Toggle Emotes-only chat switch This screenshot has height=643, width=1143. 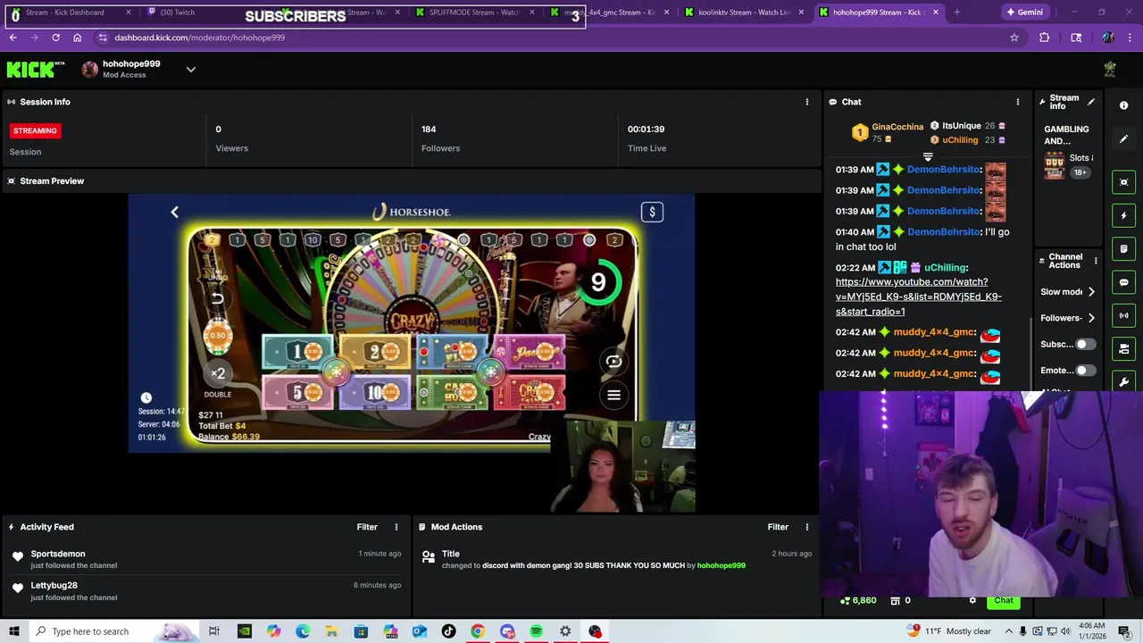tap(1085, 371)
